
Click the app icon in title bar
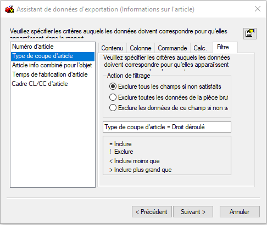(9, 9)
